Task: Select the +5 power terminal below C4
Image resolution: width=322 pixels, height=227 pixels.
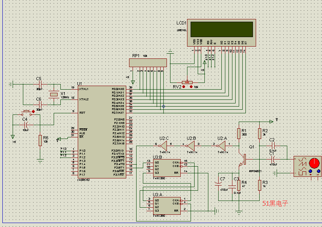Action: 13,137
